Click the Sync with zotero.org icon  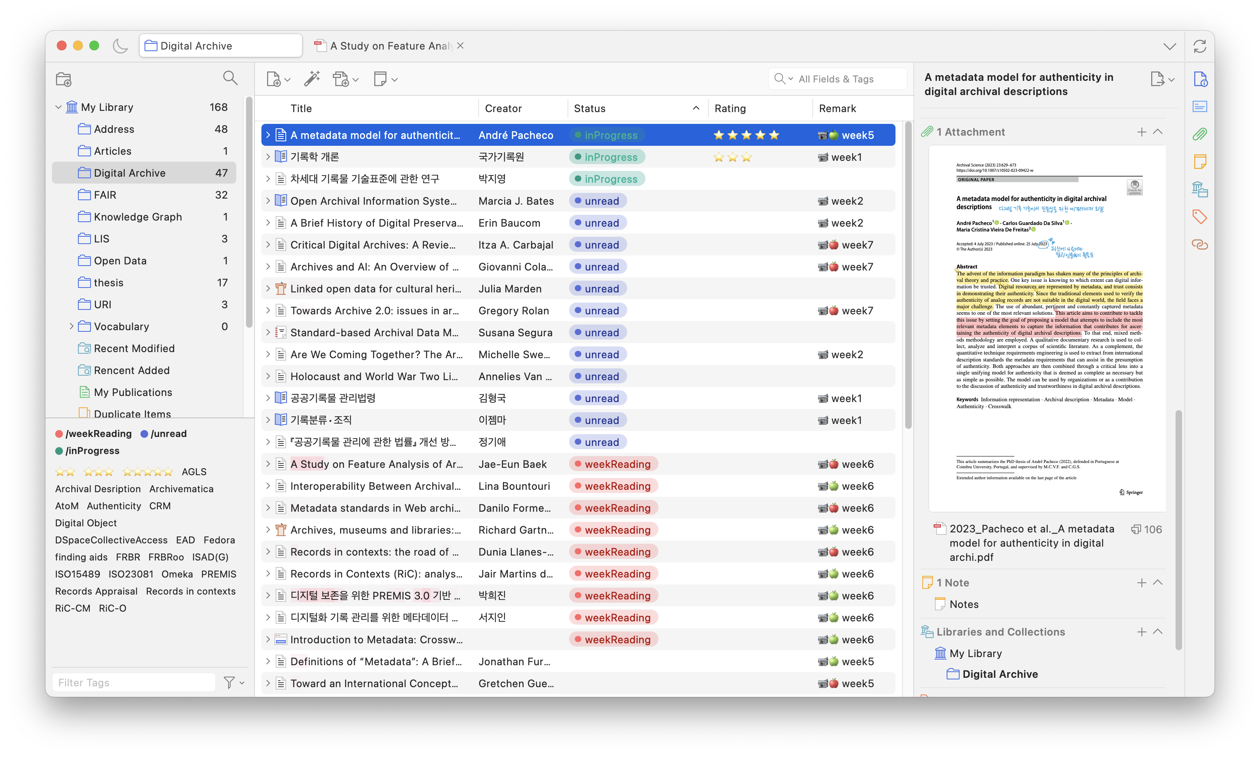[x=1200, y=46]
